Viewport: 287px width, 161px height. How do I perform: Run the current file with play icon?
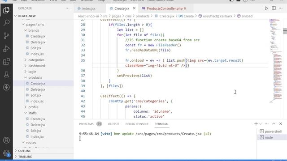(266, 8)
